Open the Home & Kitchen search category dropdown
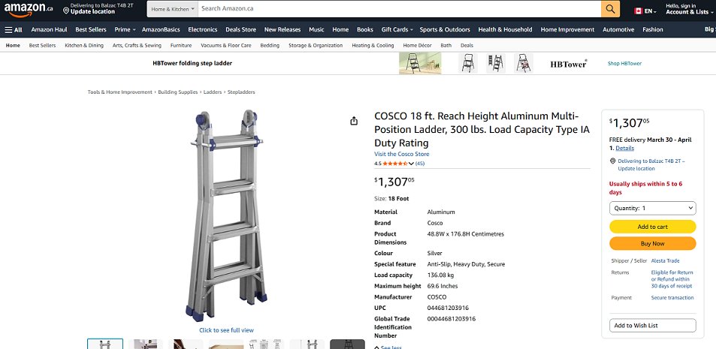 click(172, 9)
